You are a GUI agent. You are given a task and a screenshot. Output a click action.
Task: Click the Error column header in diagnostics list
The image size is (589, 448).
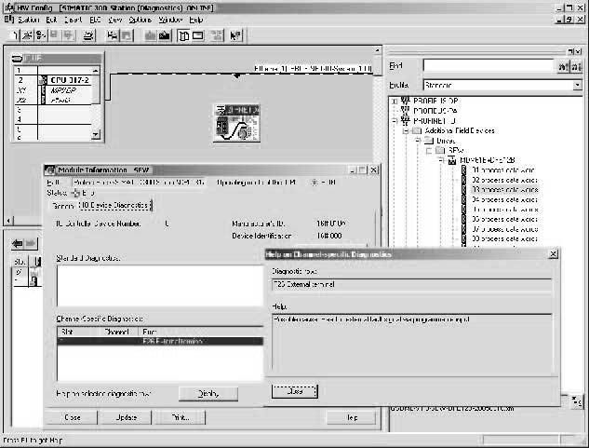tap(201, 332)
